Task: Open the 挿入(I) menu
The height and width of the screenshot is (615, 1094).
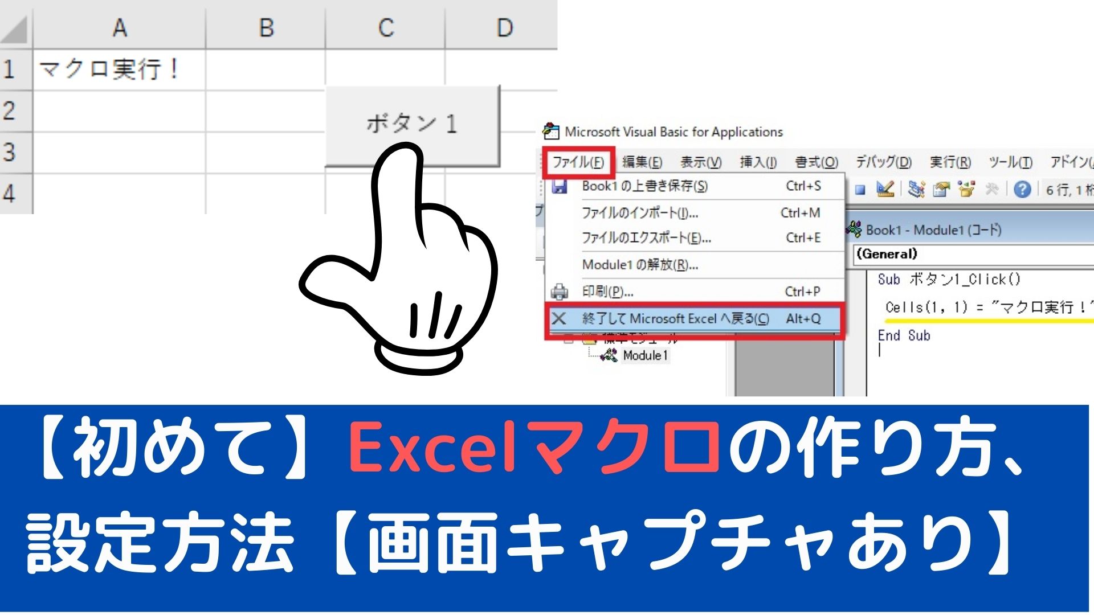Action: click(x=758, y=162)
